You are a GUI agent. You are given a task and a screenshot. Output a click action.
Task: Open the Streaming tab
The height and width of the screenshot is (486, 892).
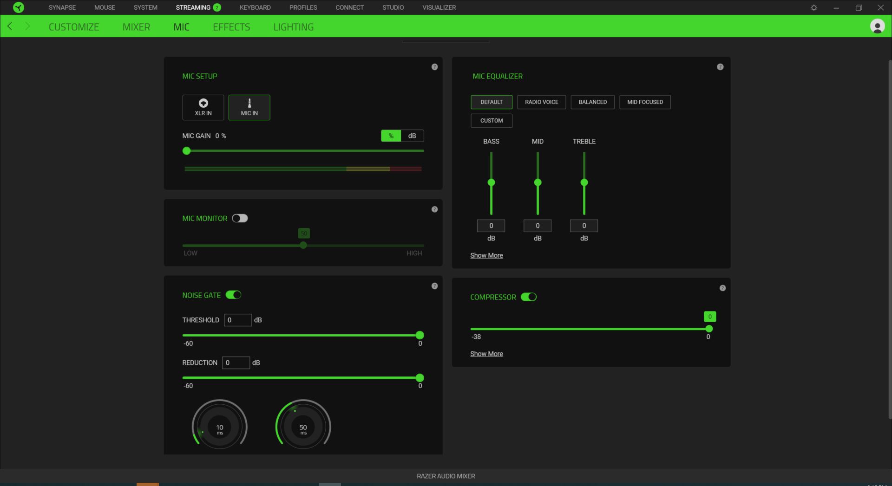(198, 7)
